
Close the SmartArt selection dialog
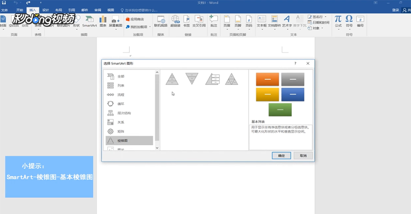click(x=308, y=63)
